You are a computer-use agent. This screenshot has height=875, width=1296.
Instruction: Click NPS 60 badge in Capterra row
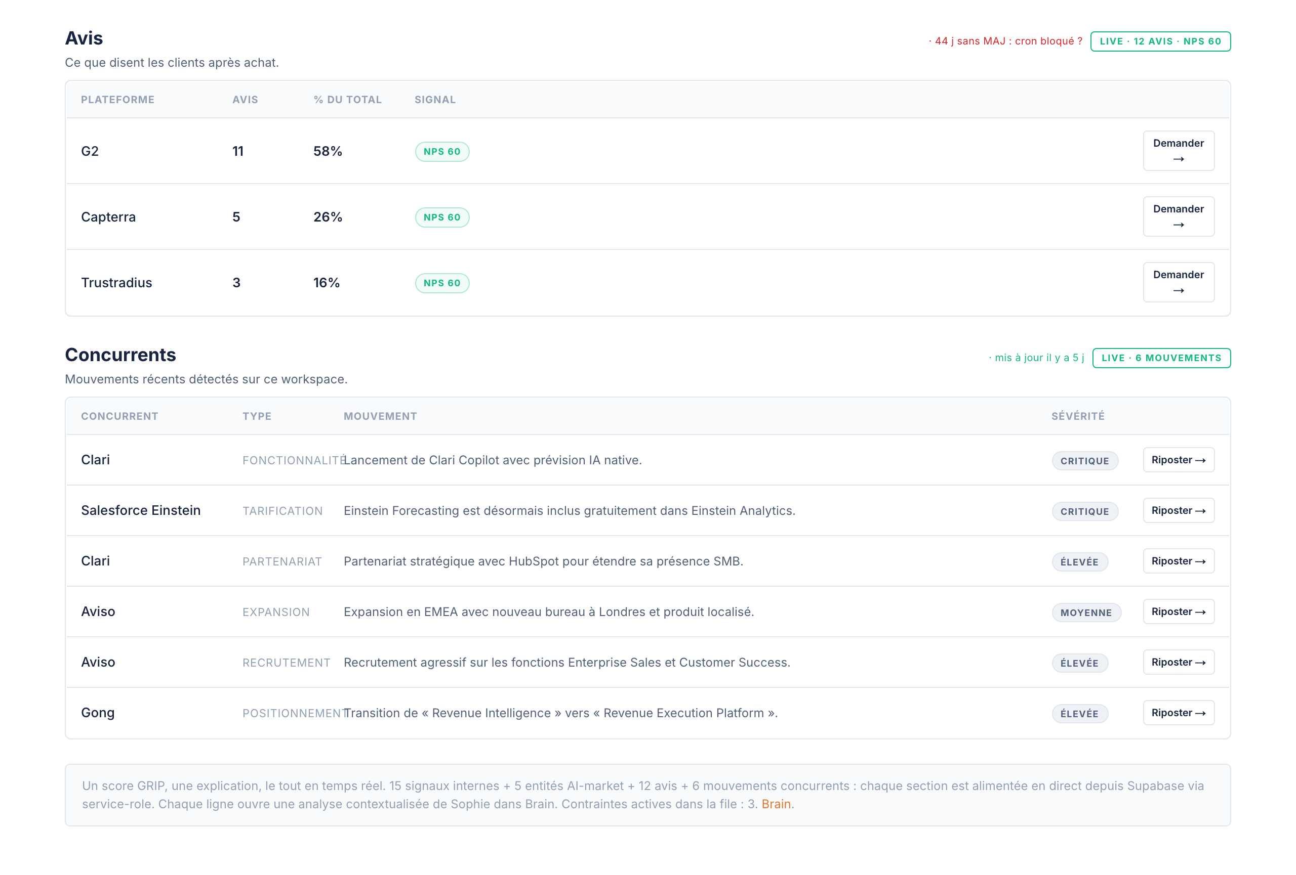(x=441, y=217)
